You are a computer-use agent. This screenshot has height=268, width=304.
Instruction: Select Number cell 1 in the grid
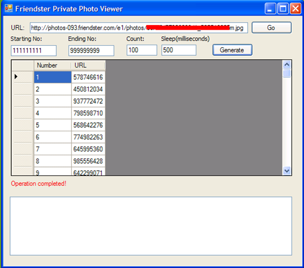[53, 77]
